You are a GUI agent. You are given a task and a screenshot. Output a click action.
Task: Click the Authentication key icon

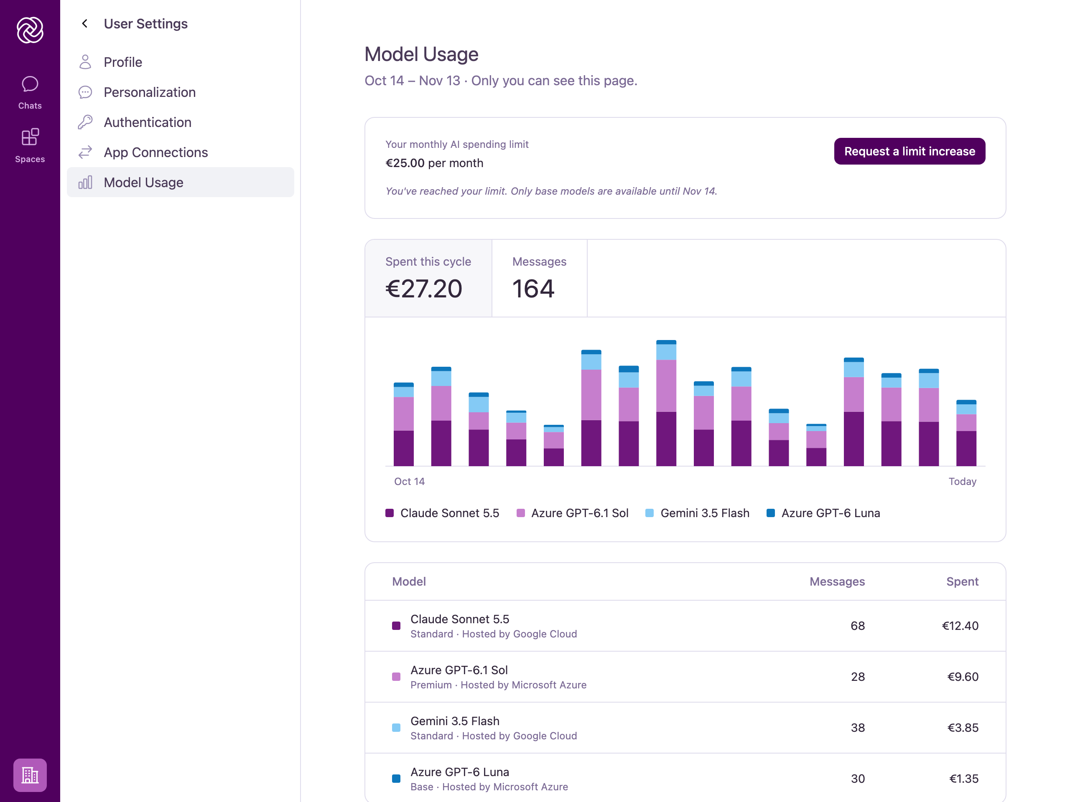85,122
